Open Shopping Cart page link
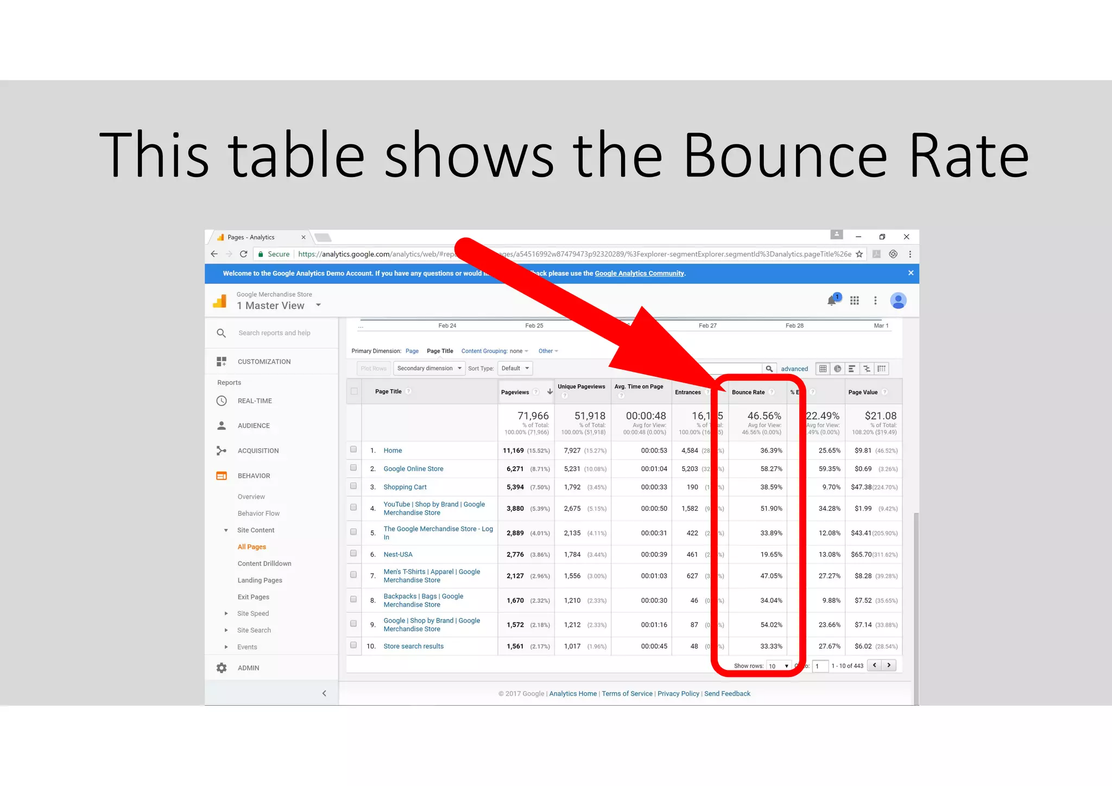This screenshot has width=1112, height=786. coord(405,487)
